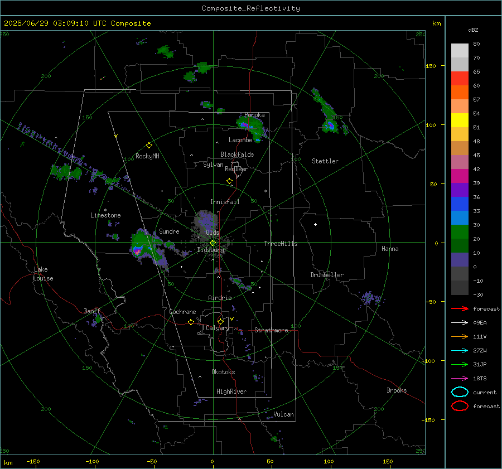Click the Drumheller label
The width and height of the screenshot is (502, 469).
(x=327, y=275)
